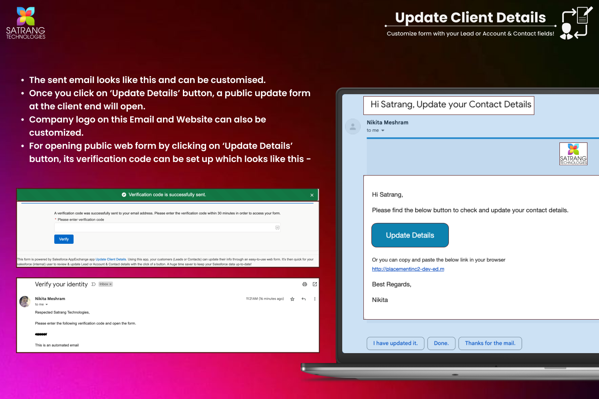The height and width of the screenshot is (399, 599).
Task: Click the Satrang Technologies logo at top left
Action: 26,23
